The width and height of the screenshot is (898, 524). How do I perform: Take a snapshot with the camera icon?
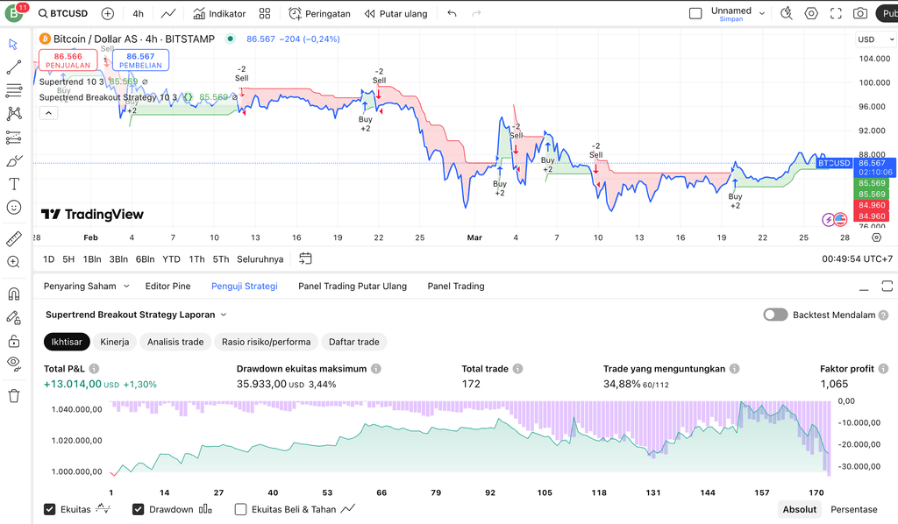click(x=860, y=14)
